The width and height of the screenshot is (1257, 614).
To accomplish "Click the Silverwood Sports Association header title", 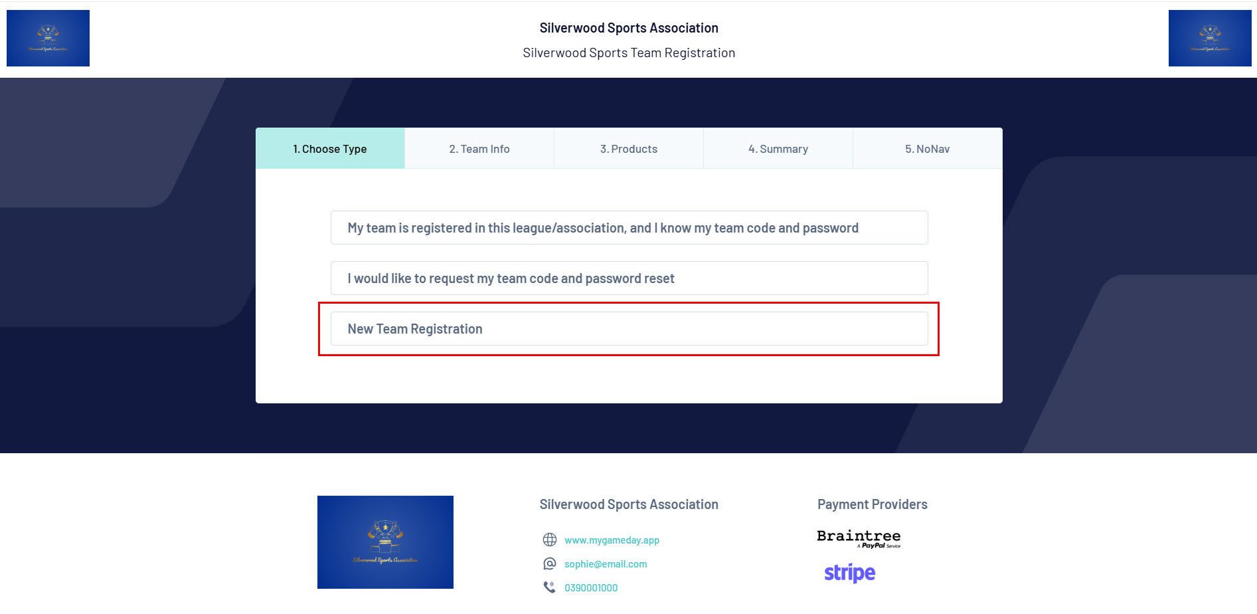I will [x=629, y=28].
